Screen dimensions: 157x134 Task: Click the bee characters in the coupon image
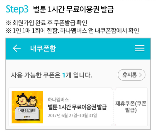click(x=26, y=100)
